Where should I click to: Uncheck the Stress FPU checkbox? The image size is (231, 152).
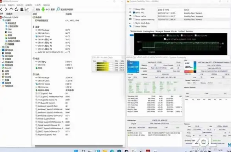[134, 13]
